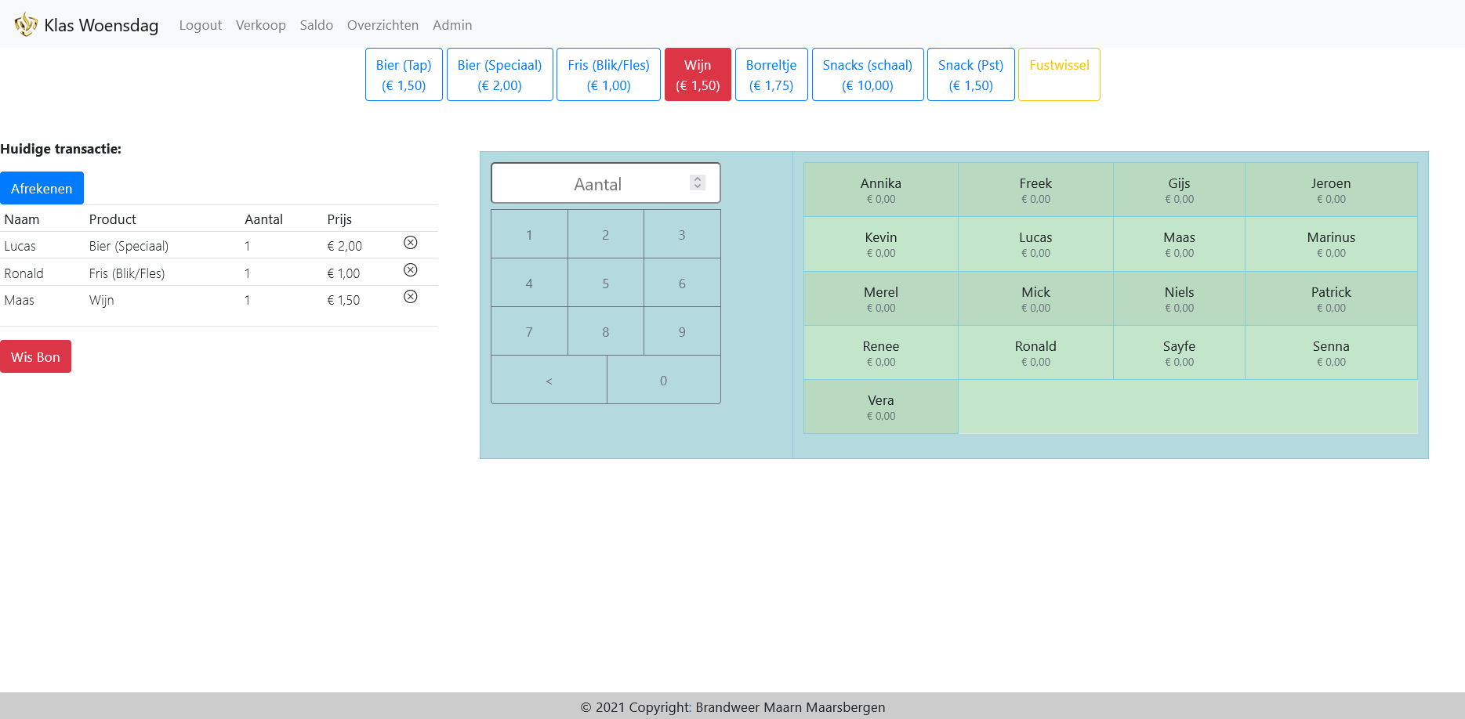
Task: Click the Klas Woensdag logo
Action: coord(26,24)
